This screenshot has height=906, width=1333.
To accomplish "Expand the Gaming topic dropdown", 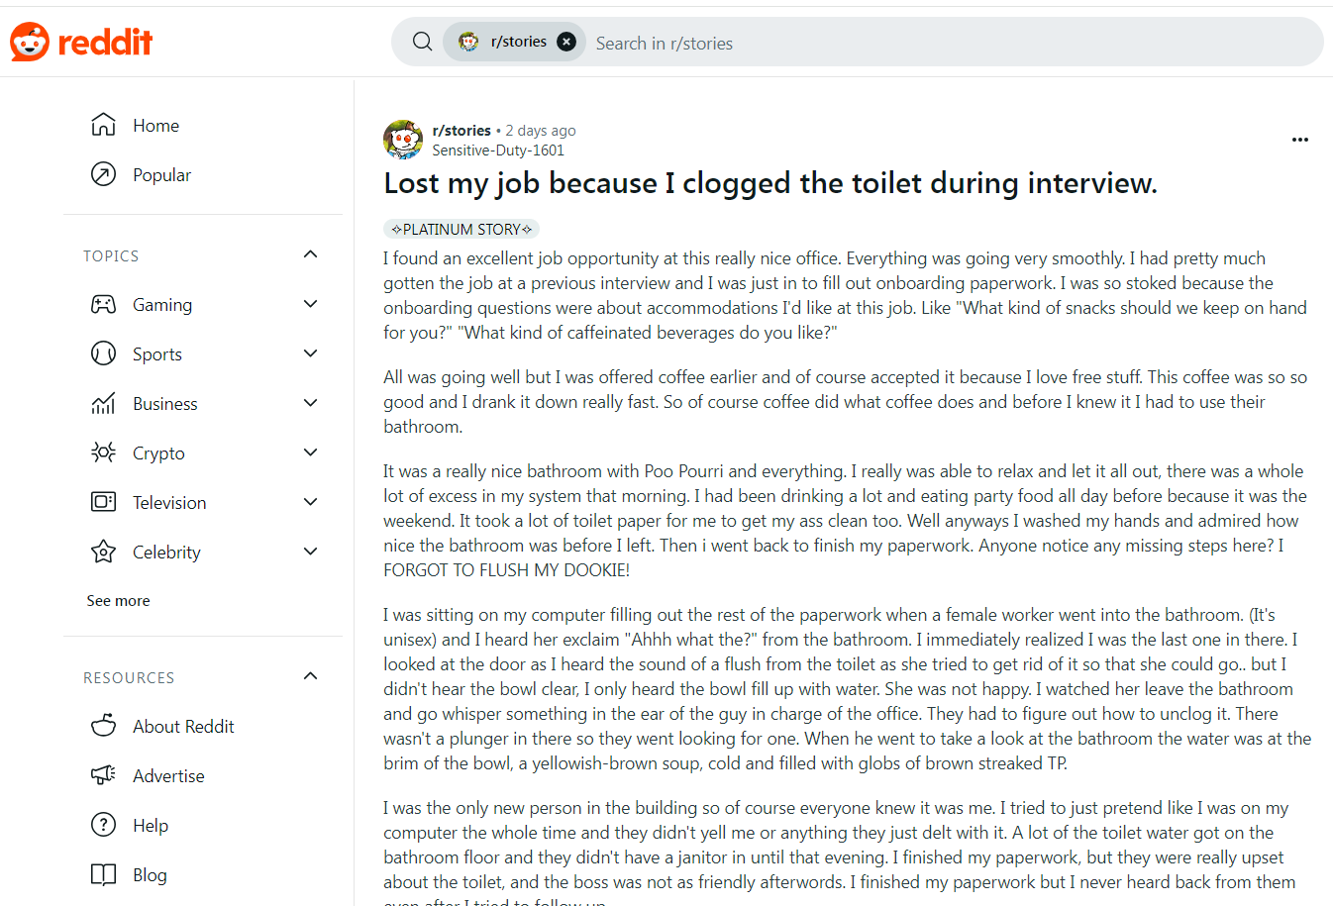I will click(x=310, y=304).
